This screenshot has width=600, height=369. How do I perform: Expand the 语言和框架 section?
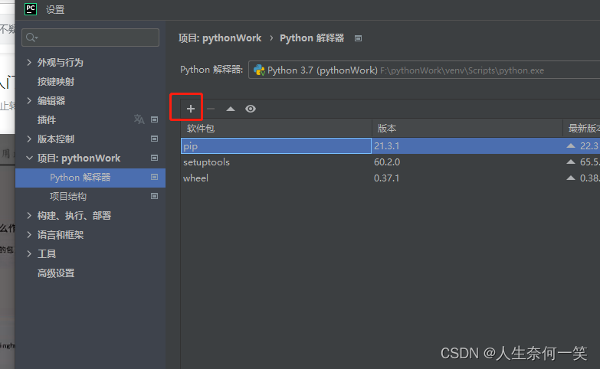pyautogui.click(x=29, y=234)
